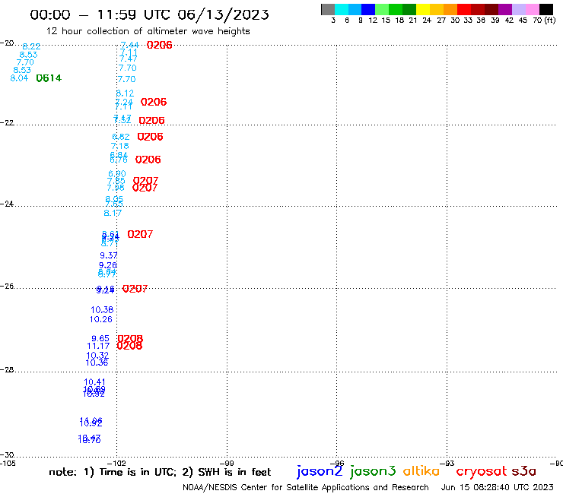
Task: Click the wave height value 8.04
Action: [x=19, y=78]
